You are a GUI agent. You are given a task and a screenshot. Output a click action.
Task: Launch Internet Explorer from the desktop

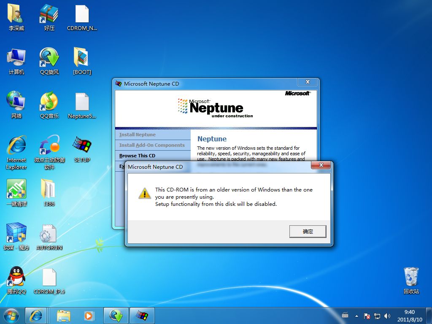pos(16,152)
